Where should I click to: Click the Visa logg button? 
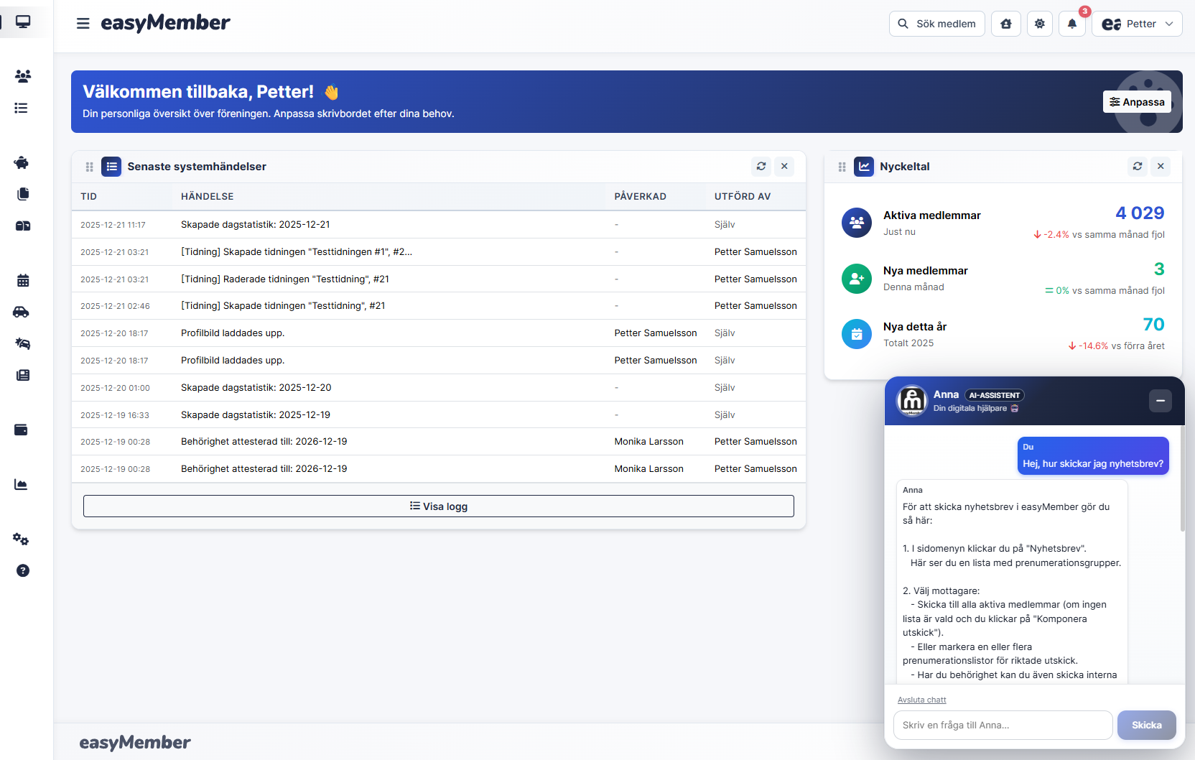(x=438, y=506)
